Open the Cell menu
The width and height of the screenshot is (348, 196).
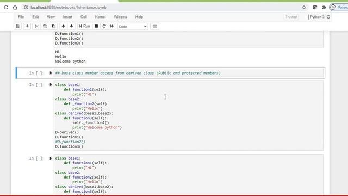click(83, 17)
